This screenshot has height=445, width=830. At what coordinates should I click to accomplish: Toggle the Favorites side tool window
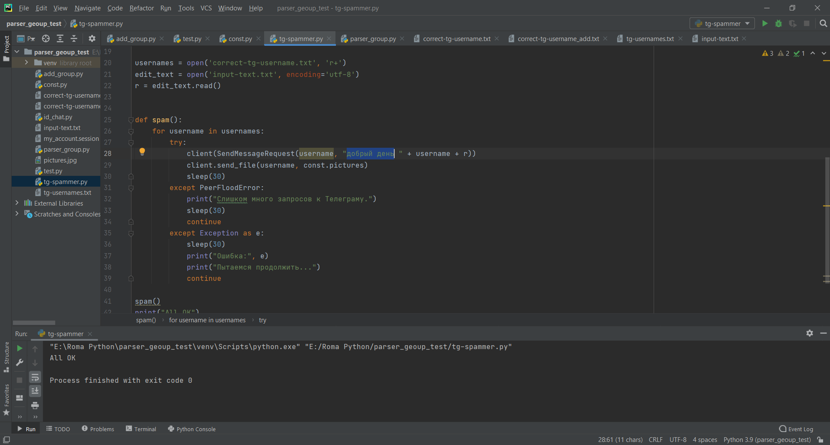pyautogui.click(x=6, y=400)
